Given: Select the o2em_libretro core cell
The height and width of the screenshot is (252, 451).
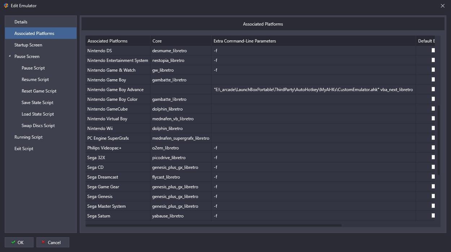Looking at the screenshot, I should (181, 148).
